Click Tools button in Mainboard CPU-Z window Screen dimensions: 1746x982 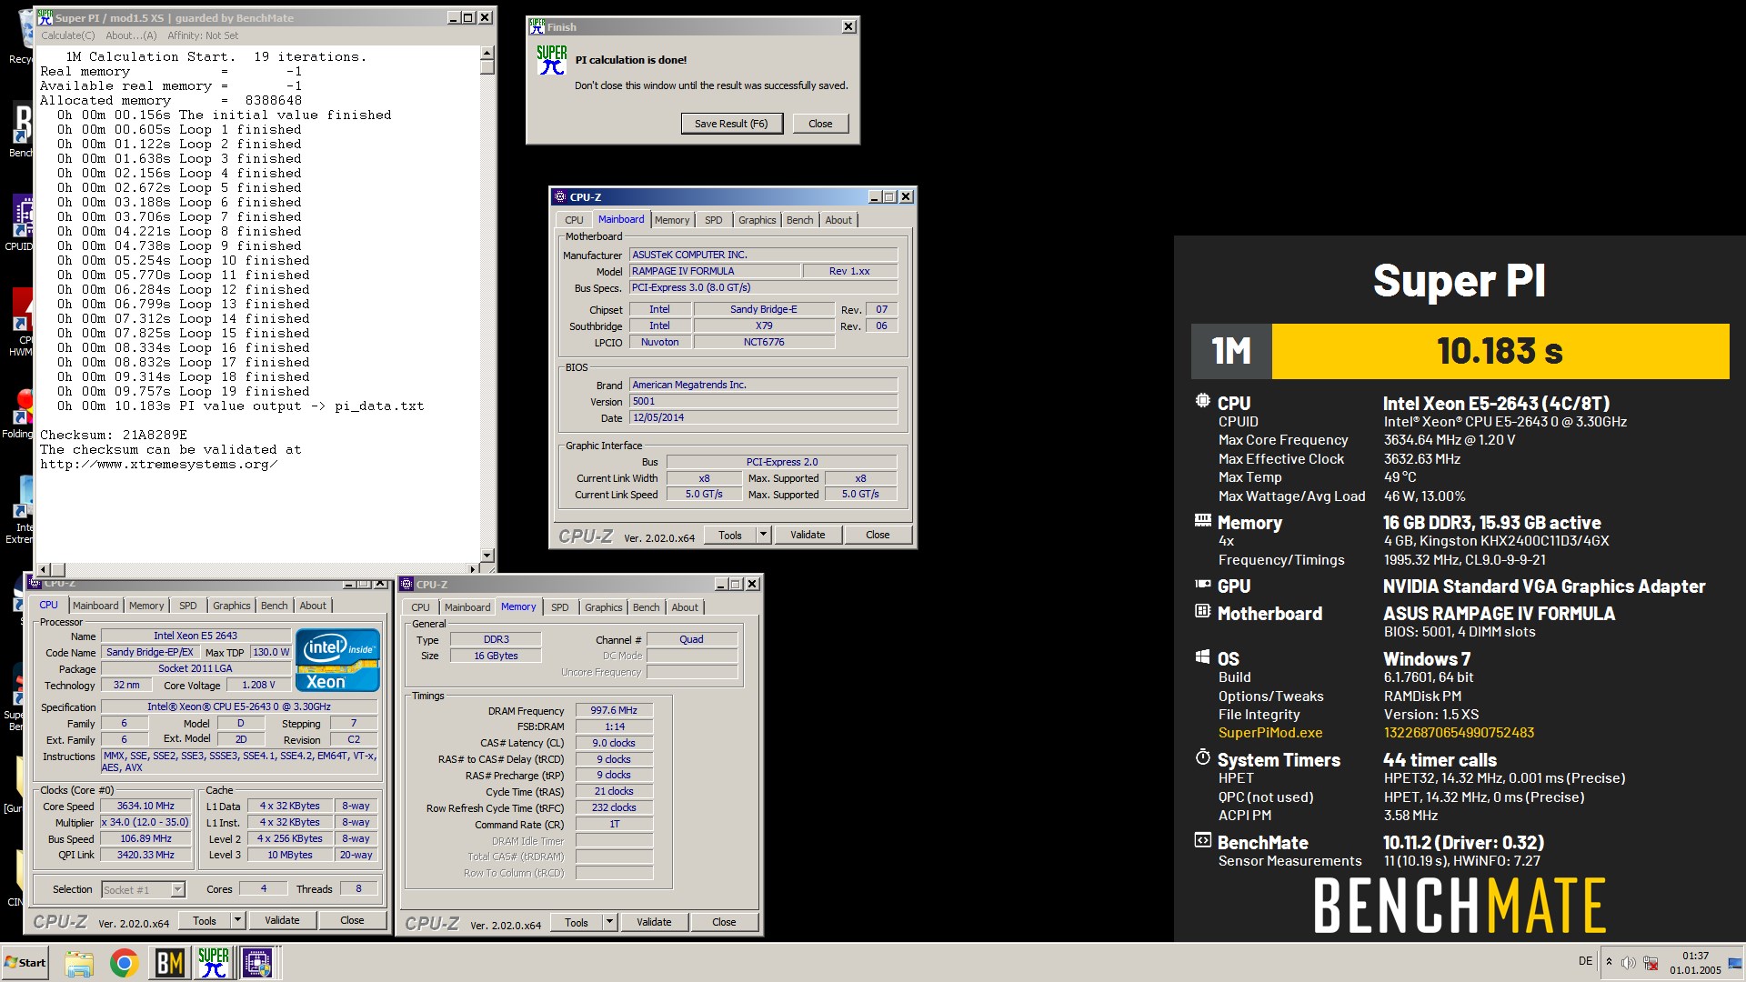(730, 535)
